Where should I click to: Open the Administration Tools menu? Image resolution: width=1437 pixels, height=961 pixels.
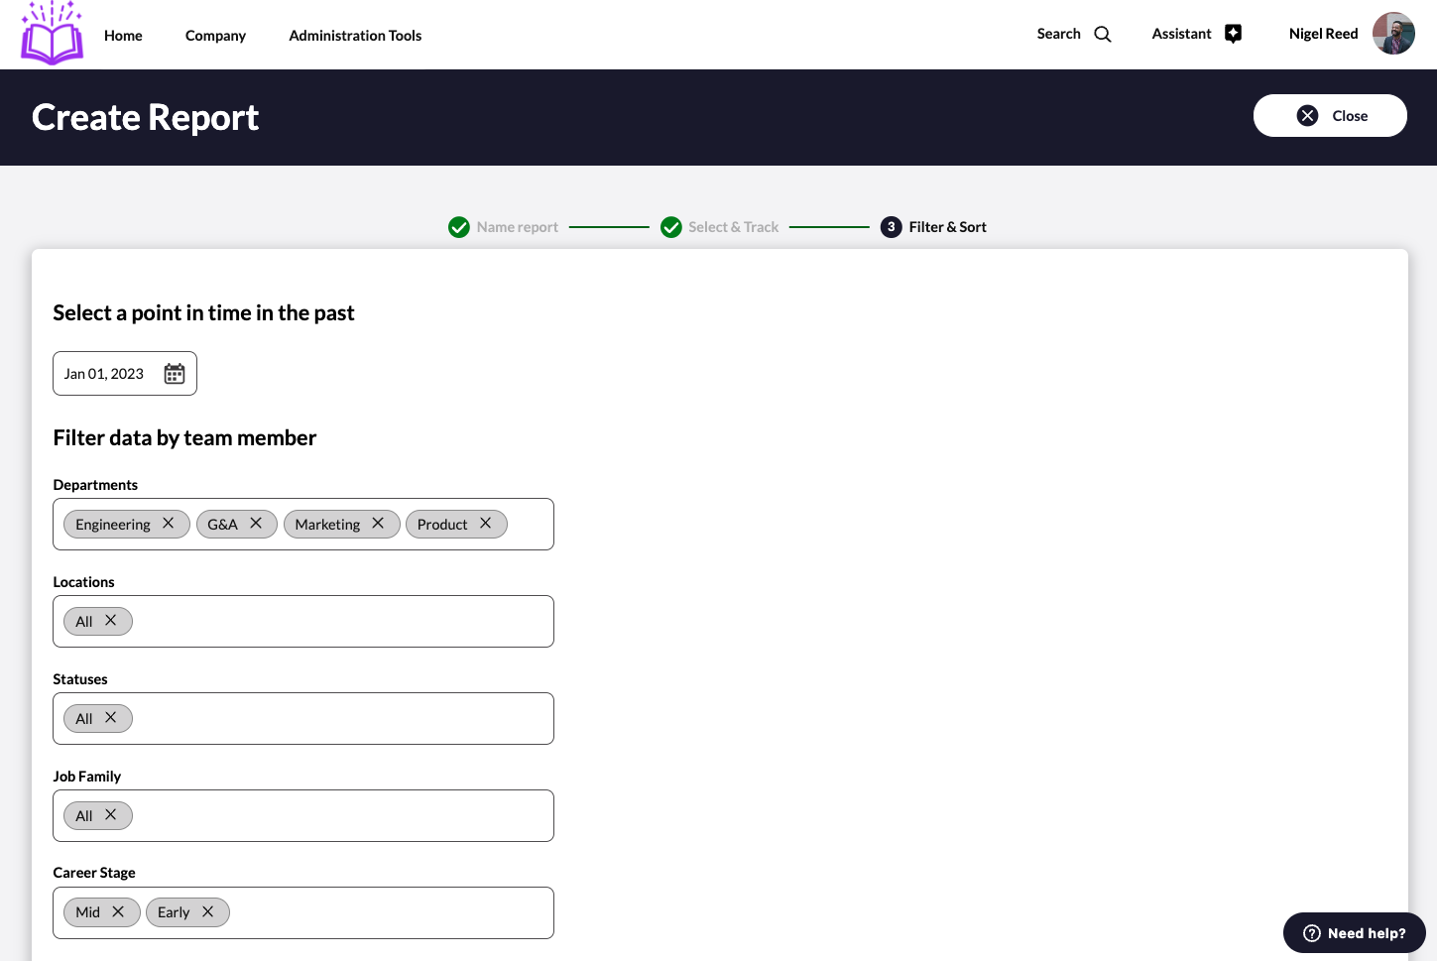click(x=355, y=36)
